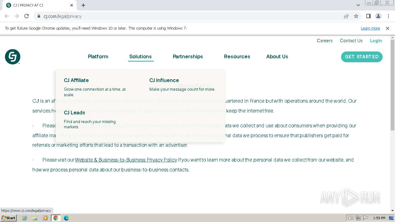Click the CJ logo icon

coord(13,57)
